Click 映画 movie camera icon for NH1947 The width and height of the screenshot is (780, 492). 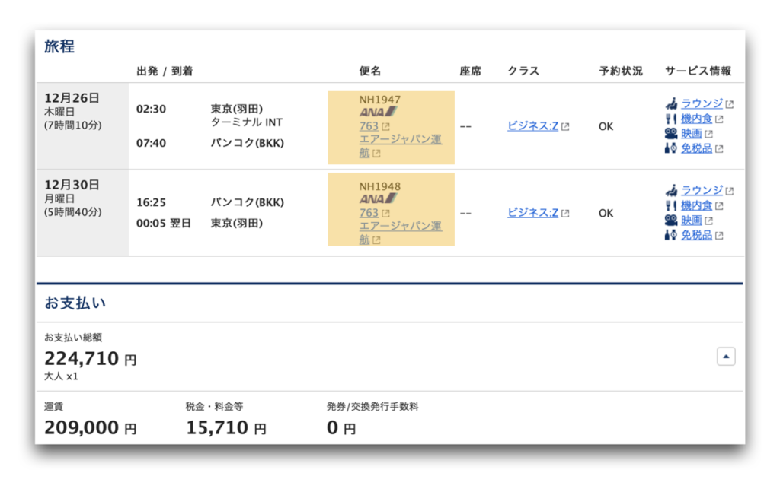click(x=671, y=134)
